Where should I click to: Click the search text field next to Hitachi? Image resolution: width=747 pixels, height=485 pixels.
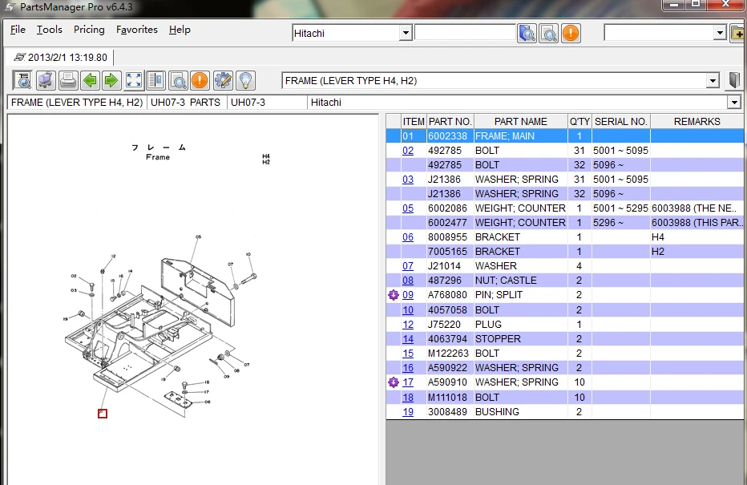pyautogui.click(x=465, y=33)
